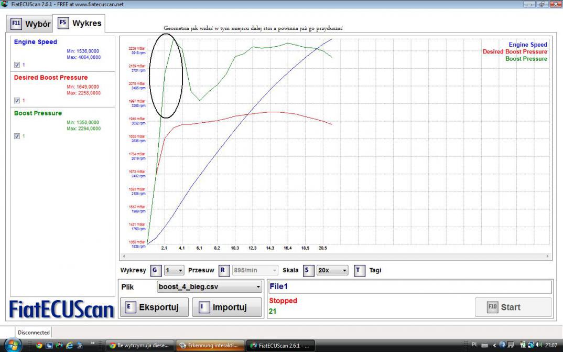This screenshot has width=563, height=352.
Task: Click the Show Desktop quick launch icon
Action: point(49,346)
